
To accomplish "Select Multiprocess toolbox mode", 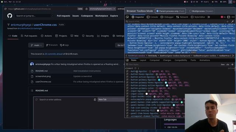I will click(x=201, y=11).
